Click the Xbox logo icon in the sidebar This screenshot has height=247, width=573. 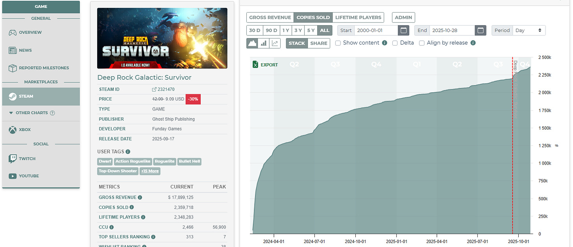(12, 130)
